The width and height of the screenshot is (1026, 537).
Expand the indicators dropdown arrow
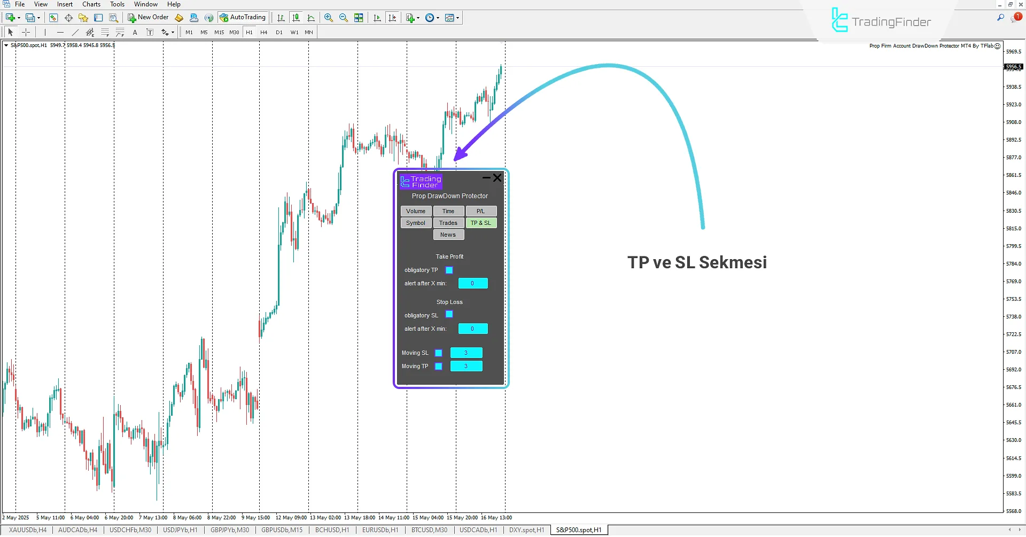(x=458, y=17)
